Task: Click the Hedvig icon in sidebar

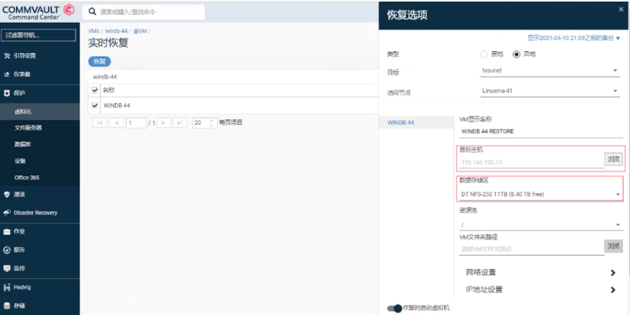Action: 7,287
